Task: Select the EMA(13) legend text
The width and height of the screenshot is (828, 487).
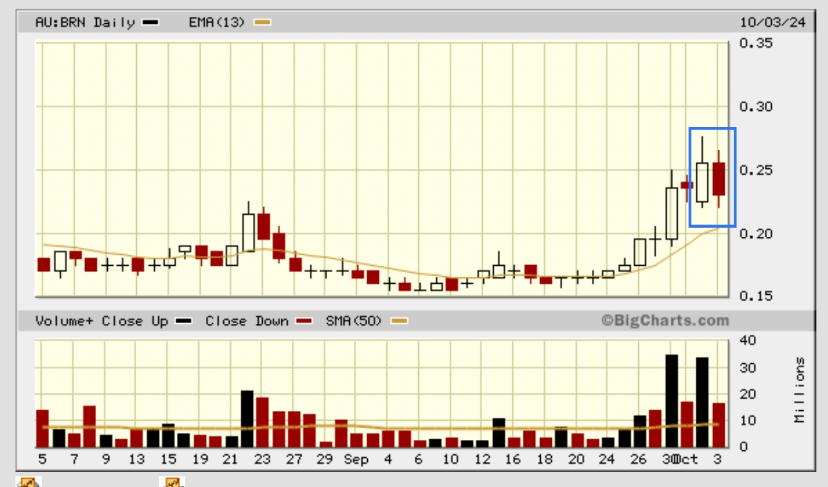Action: click(217, 23)
